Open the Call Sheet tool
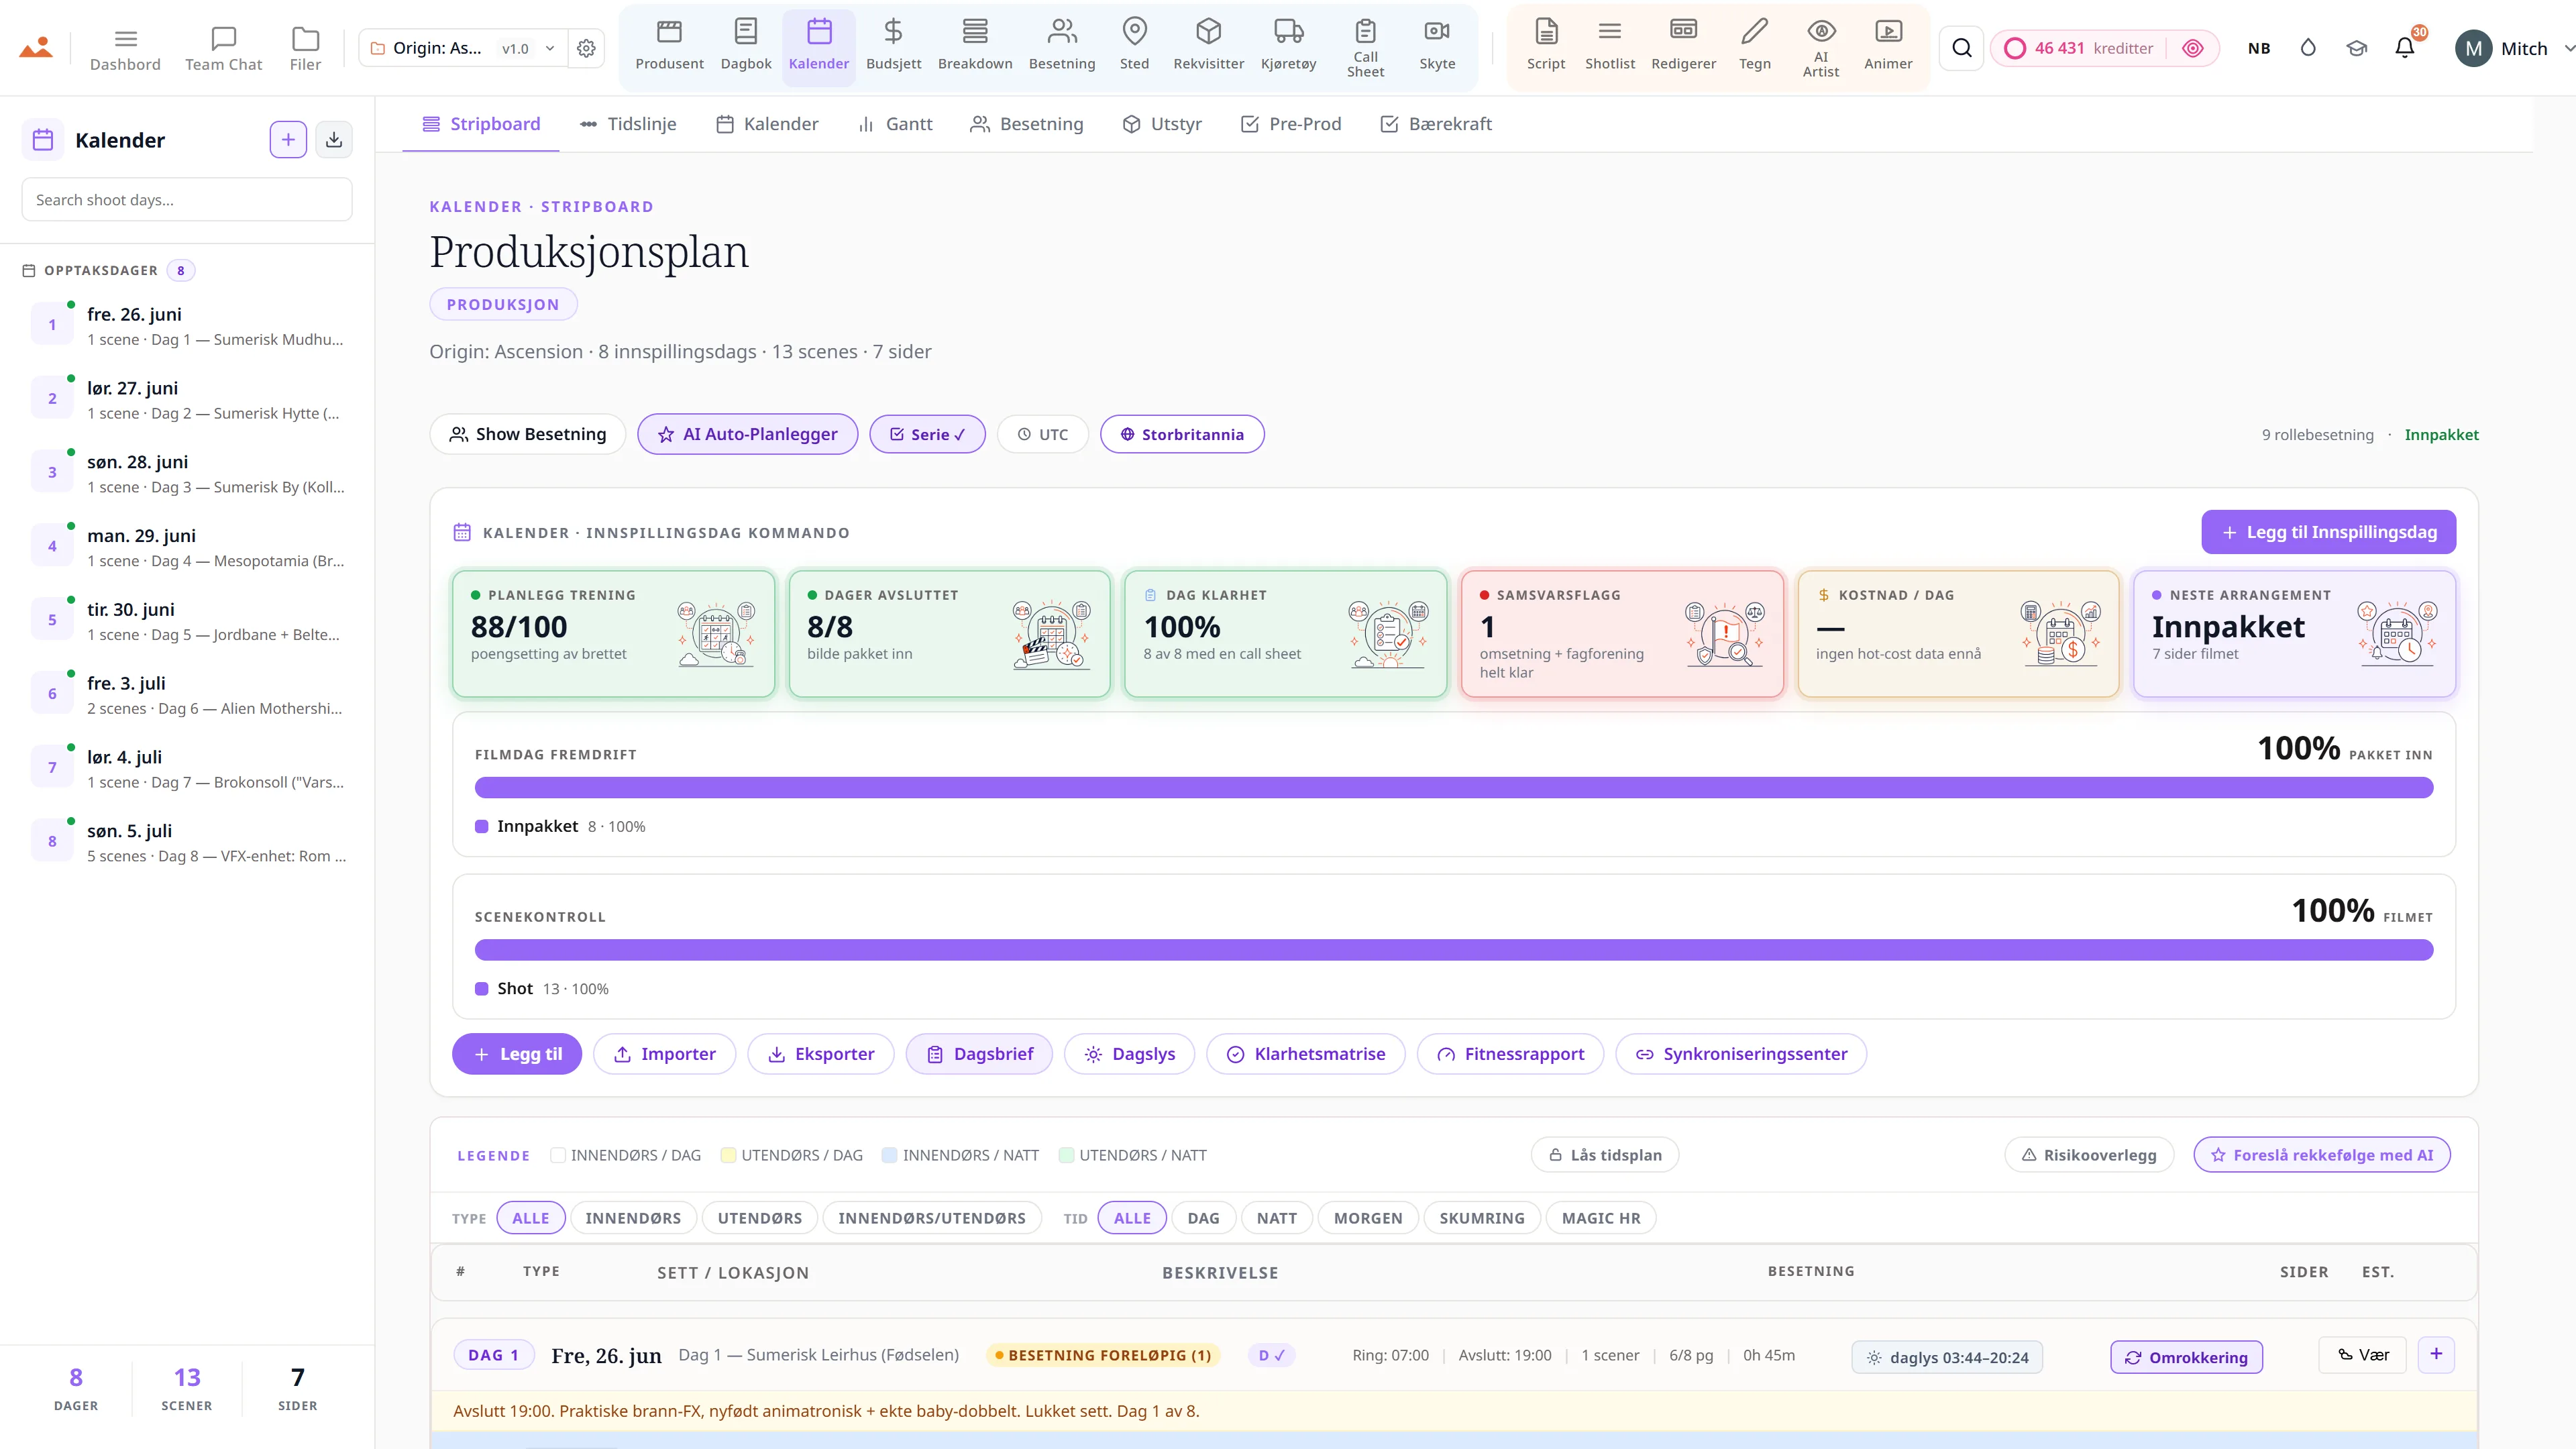2576x1449 pixels. (1365, 46)
